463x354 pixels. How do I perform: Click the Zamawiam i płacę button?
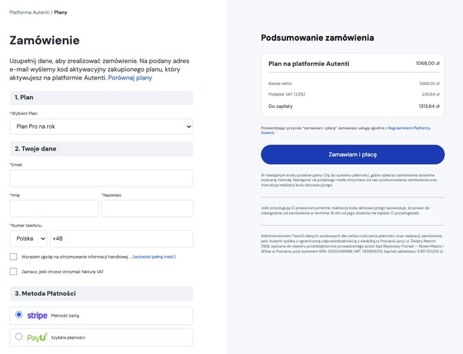(x=352, y=155)
